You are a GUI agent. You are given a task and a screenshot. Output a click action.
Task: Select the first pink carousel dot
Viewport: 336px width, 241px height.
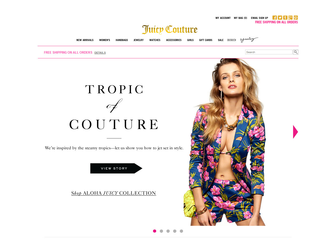[x=155, y=231]
